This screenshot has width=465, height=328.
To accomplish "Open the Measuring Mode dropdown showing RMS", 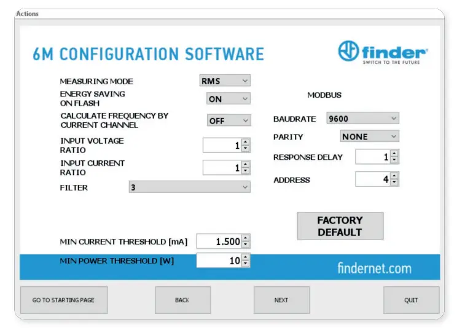I will (x=225, y=80).
